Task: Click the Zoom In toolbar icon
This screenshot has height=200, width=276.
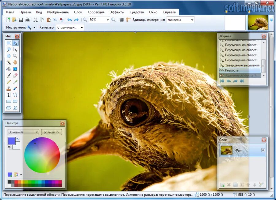Action: 113,20
